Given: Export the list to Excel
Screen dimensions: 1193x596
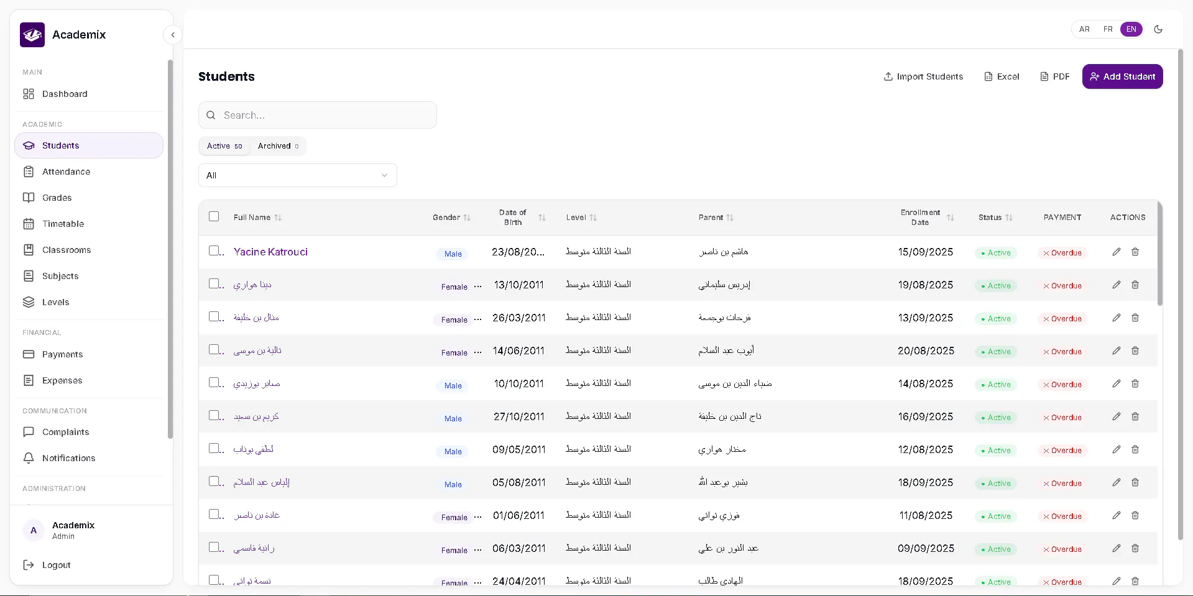Looking at the screenshot, I should 1002,76.
